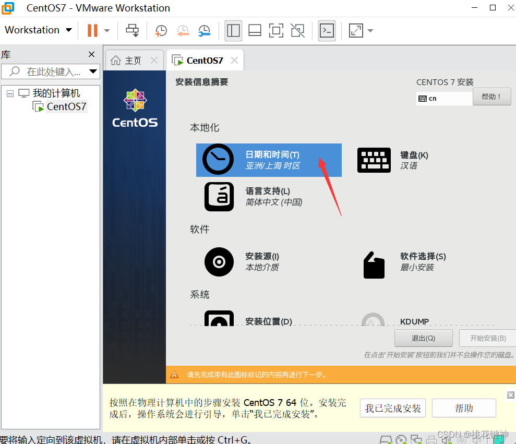516x444 pixels.
Task: Click the CD/DVD status bar icon
Action: click(x=401, y=439)
